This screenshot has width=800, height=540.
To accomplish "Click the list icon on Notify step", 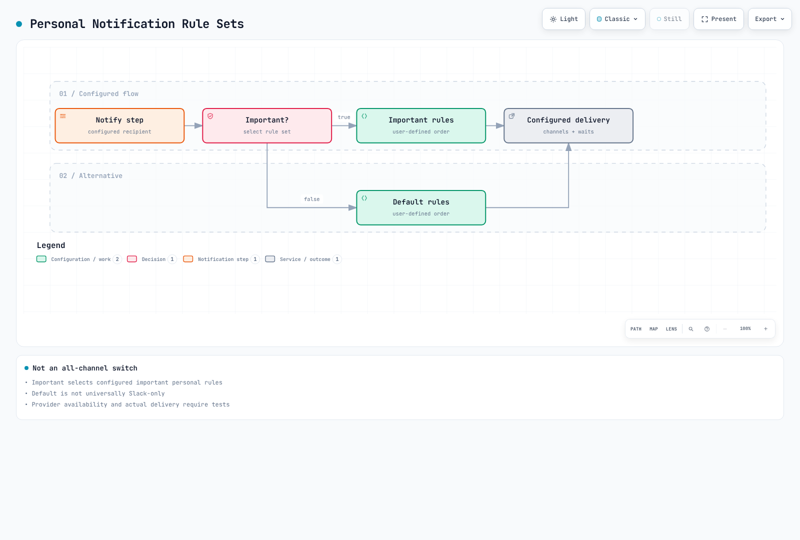I will [x=63, y=116].
